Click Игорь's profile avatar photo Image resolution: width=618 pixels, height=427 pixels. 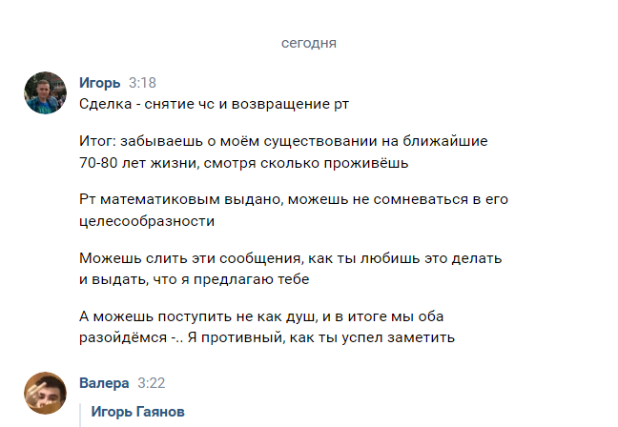pyautogui.click(x=45, y=91)
